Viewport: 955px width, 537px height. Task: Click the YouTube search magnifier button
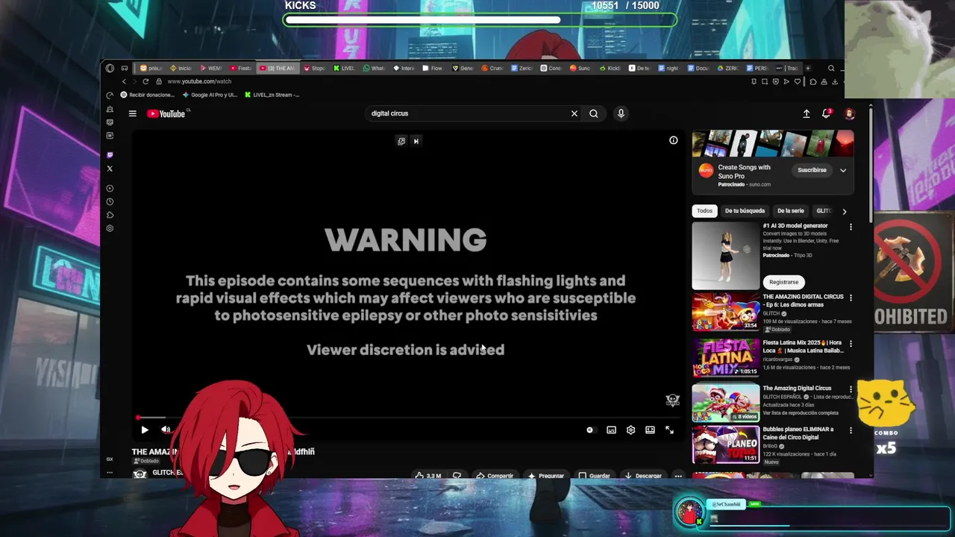pos(594,113)
